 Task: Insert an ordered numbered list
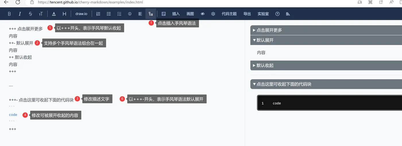(x=98, y=14)
